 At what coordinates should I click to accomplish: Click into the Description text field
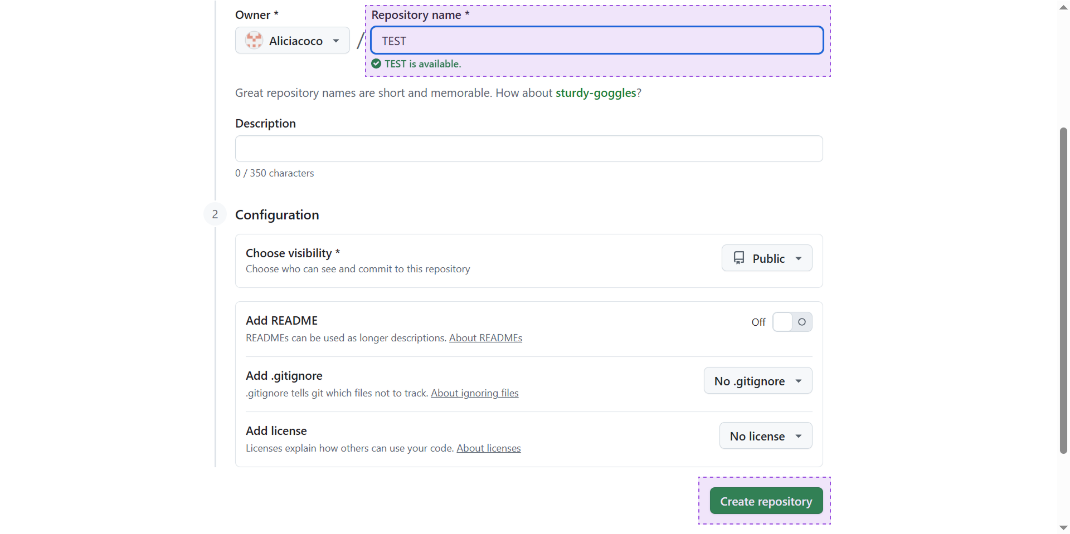click(529, 149)
